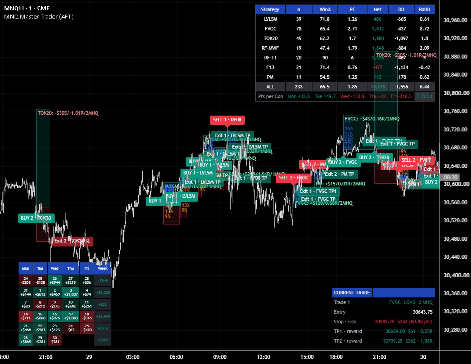Click the Win% column header
This screenshot has height=364, width=471.
[325, 10]
